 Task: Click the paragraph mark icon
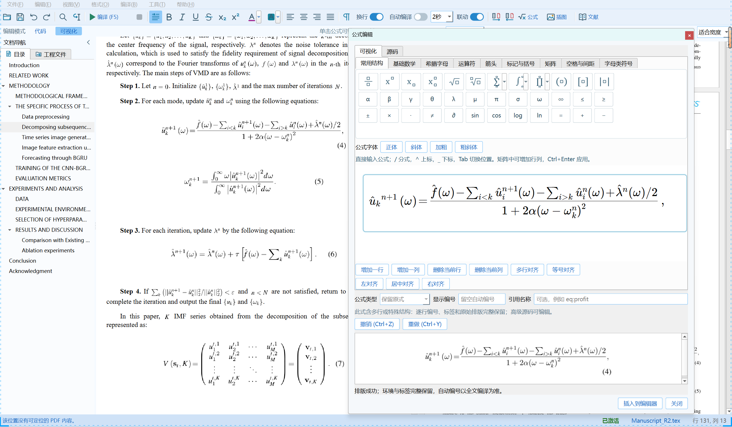pyautogui.click(x=346, y=17)
